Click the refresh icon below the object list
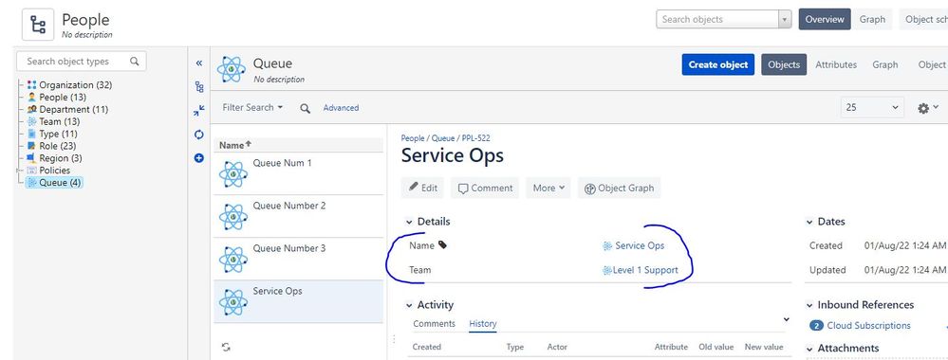 tap(226, 348)
